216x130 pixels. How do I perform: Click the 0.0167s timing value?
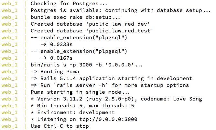click(x=61, y=58)
